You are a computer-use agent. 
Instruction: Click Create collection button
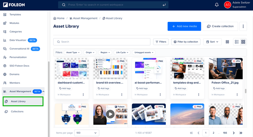coord(220,26)
